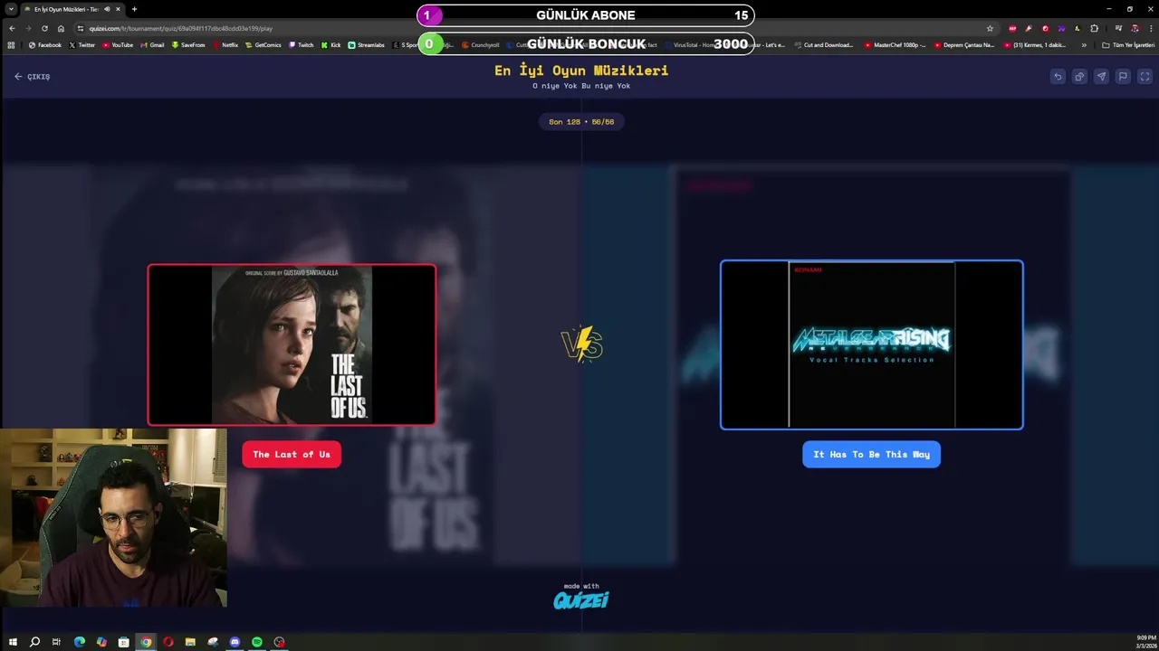Open the Tüm Yer İşaretleri folder
Screen dimensions: 1159x651
[x=1128, y=44]
